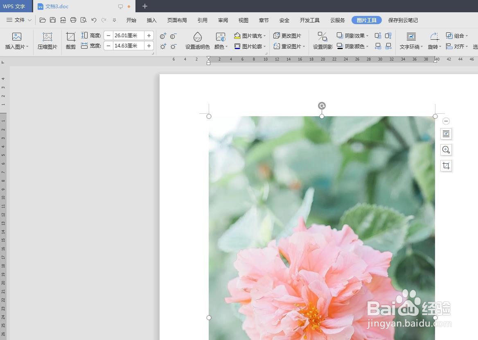
Task: Click floating zoom preview icon beside picture
Action: pyautogui.click(x=446, y=150)
